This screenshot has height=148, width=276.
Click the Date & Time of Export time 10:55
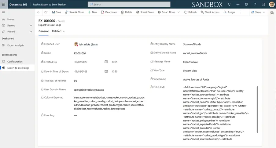pos(114,71)
